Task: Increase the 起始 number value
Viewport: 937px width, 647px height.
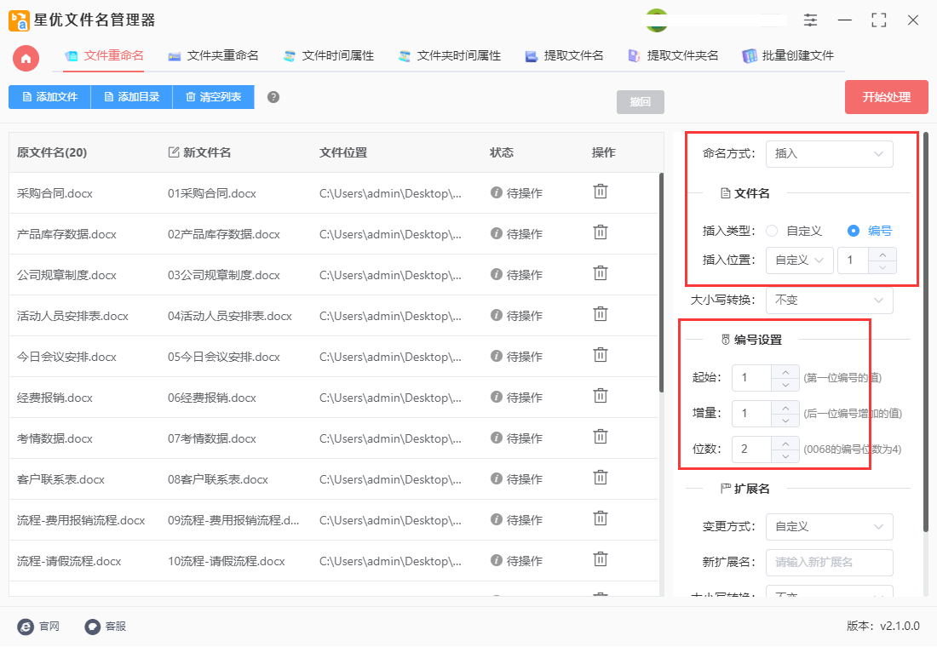Action: pos(785,371)
